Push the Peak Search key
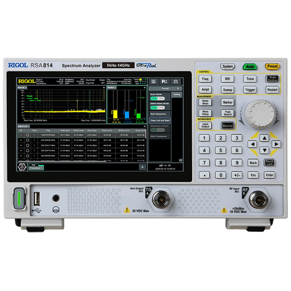 (227, 113)
